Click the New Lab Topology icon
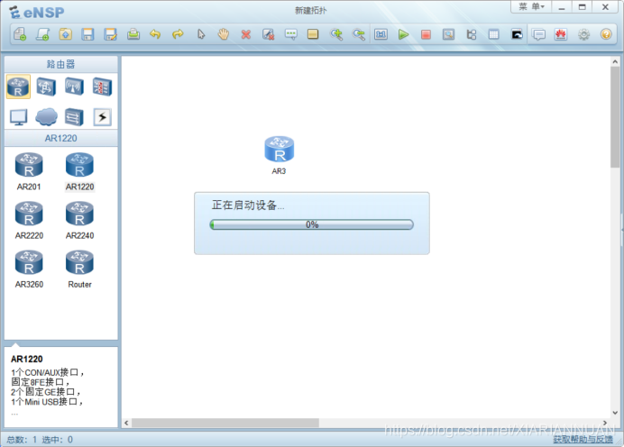The height and width of the screenshot is (447, 624). (x=42, y=34)
